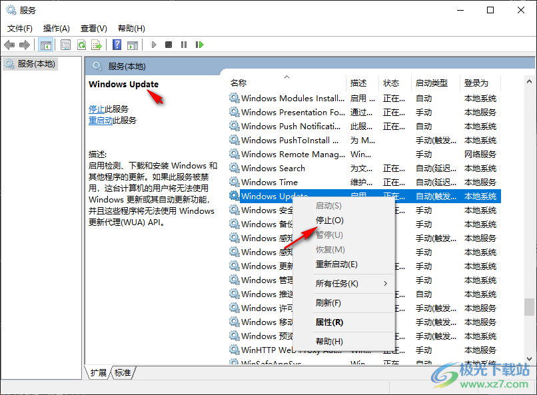
Task: Select Windows PushToInstall service name
Action: [x=290, y=141]
